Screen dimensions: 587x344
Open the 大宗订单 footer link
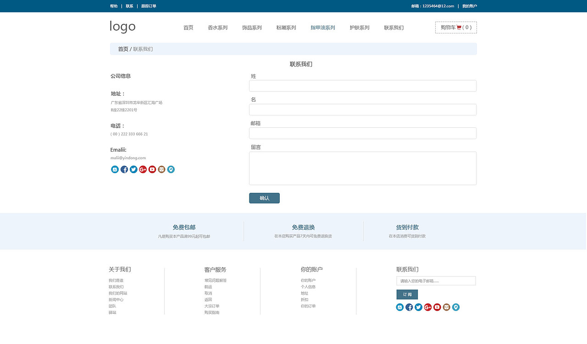[x=212, y=306]
